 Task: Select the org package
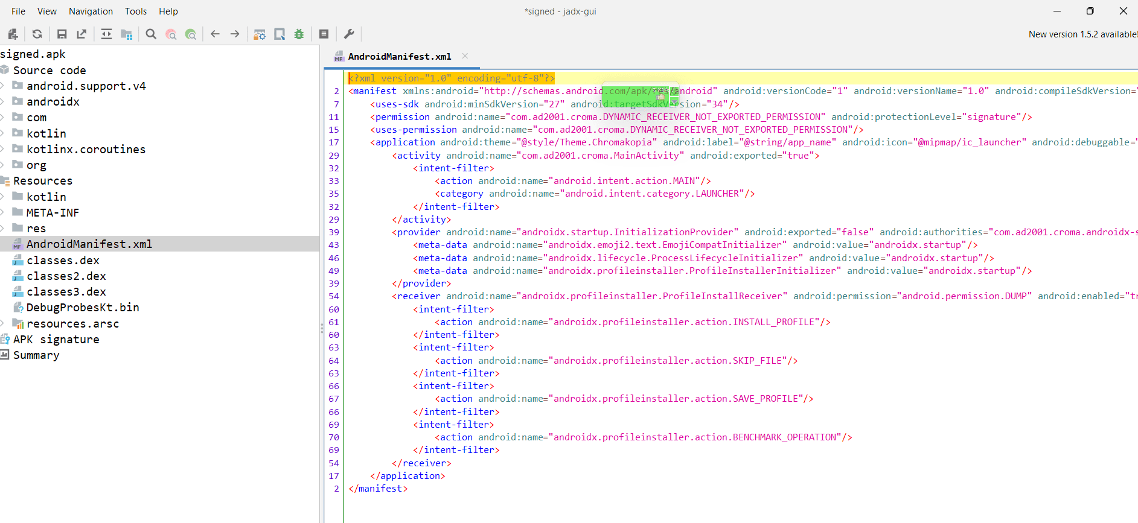[x=36, y=165]
